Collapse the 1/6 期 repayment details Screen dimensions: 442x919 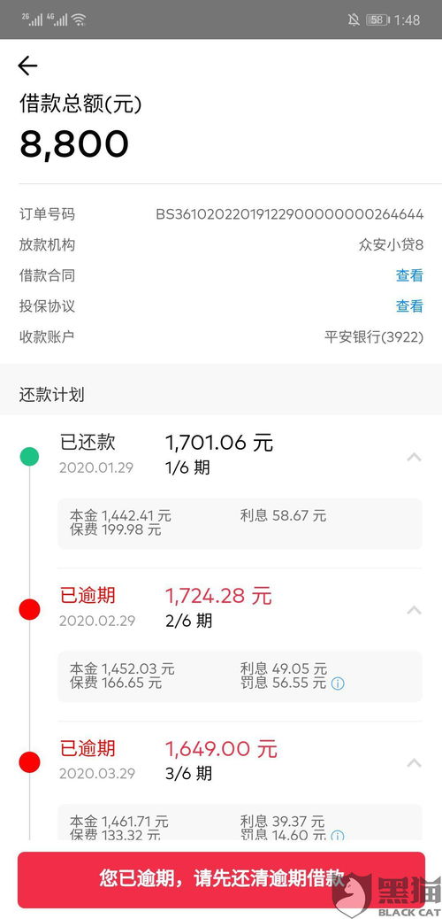click(x=414, y=457)
